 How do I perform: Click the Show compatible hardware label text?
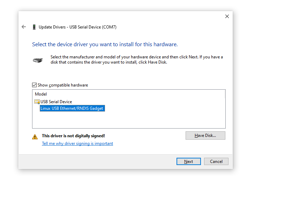coord(63,85)
